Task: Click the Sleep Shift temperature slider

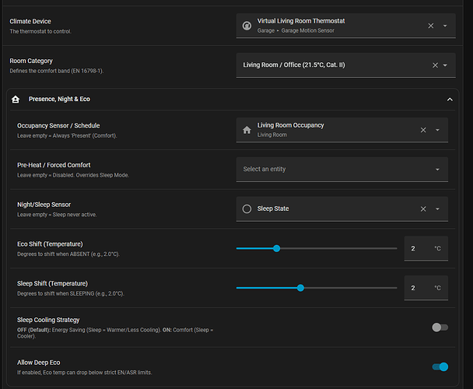Action: [317, 288]
